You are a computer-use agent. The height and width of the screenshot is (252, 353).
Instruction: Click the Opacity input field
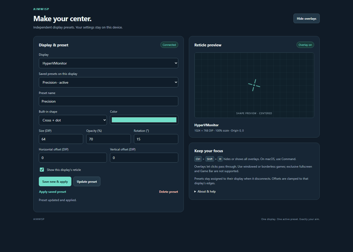tap(108, 139)
